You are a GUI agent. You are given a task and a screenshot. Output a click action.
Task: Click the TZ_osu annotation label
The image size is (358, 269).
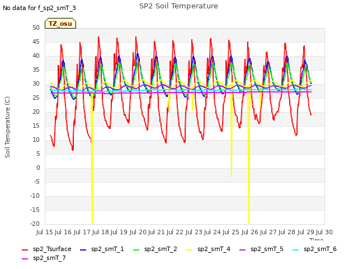[x=60, y=24]
